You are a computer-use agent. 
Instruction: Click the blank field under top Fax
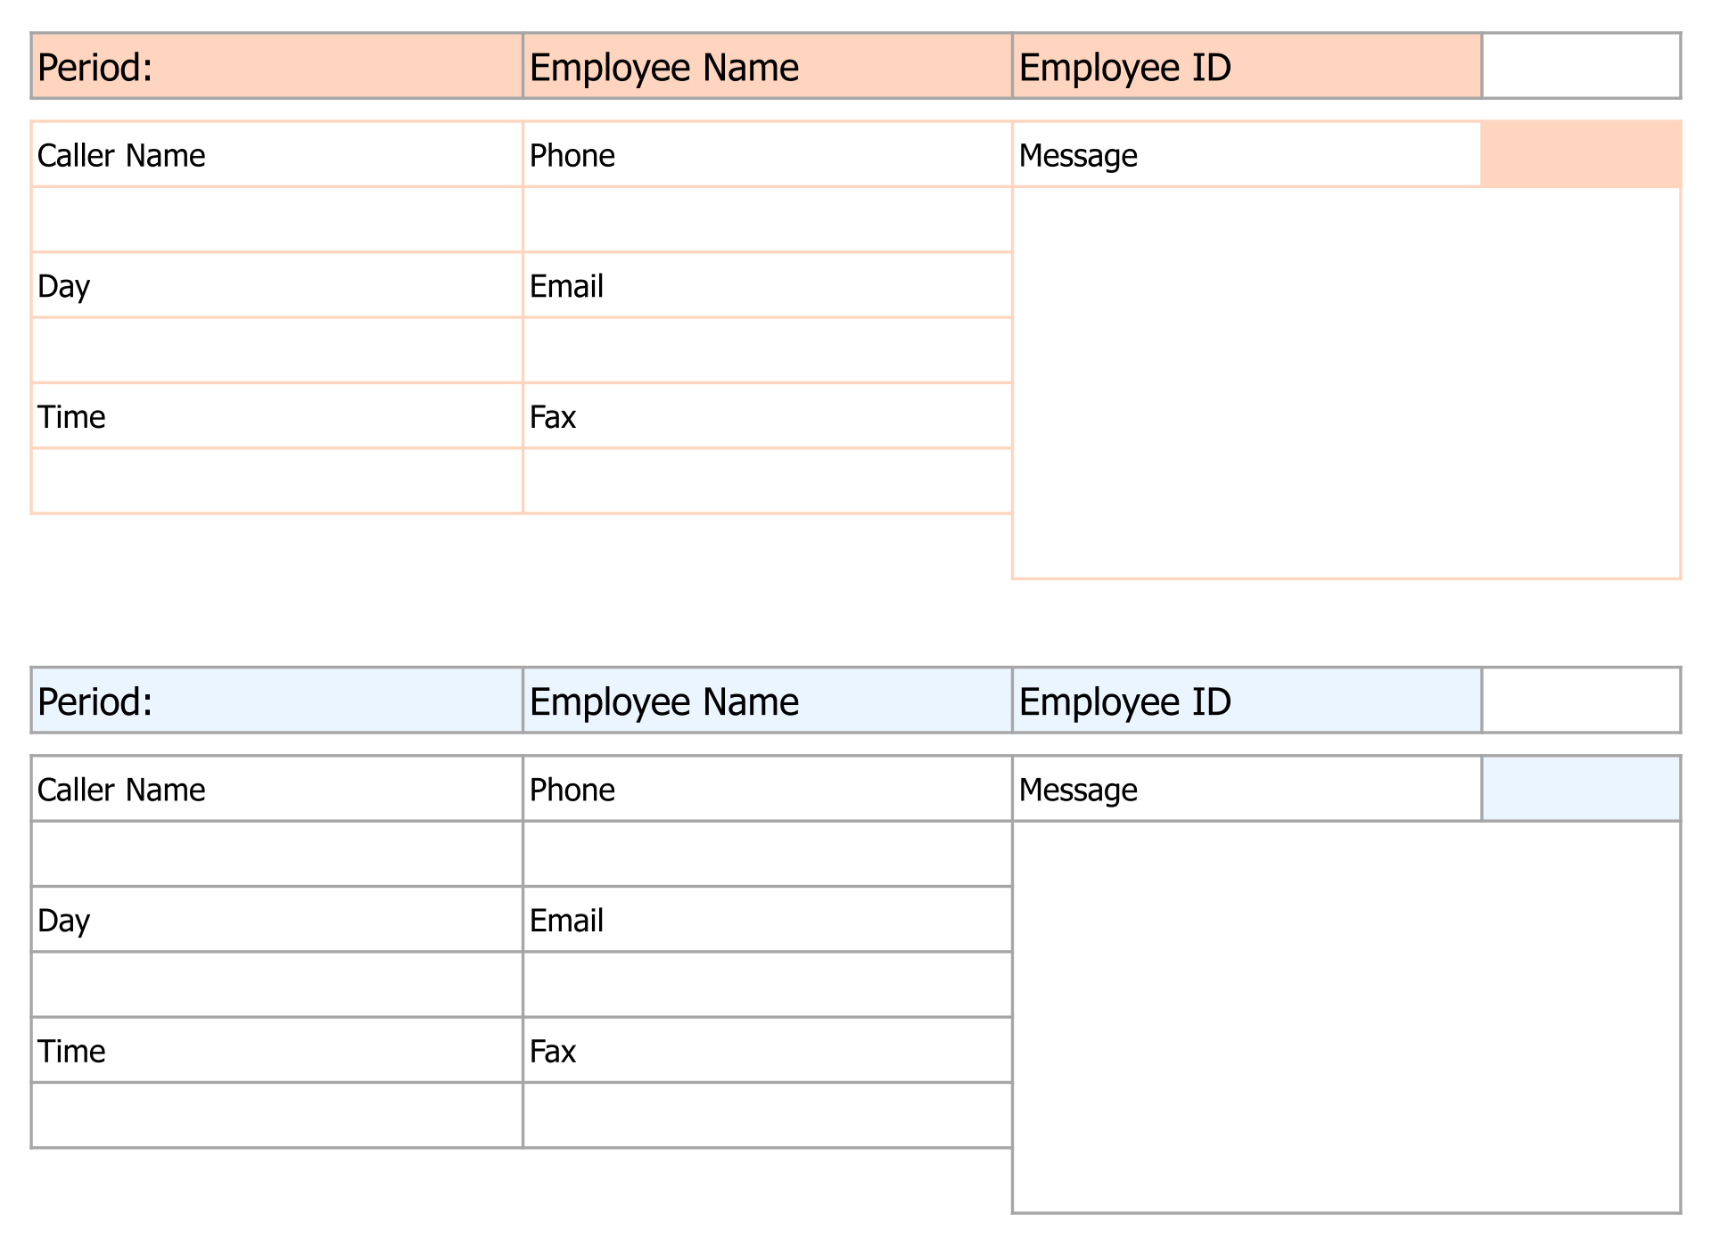click(767, 481)
